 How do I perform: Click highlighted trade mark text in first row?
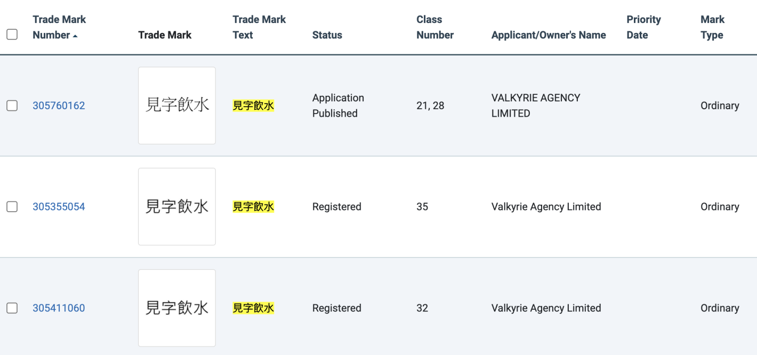(x=253, y=106)
